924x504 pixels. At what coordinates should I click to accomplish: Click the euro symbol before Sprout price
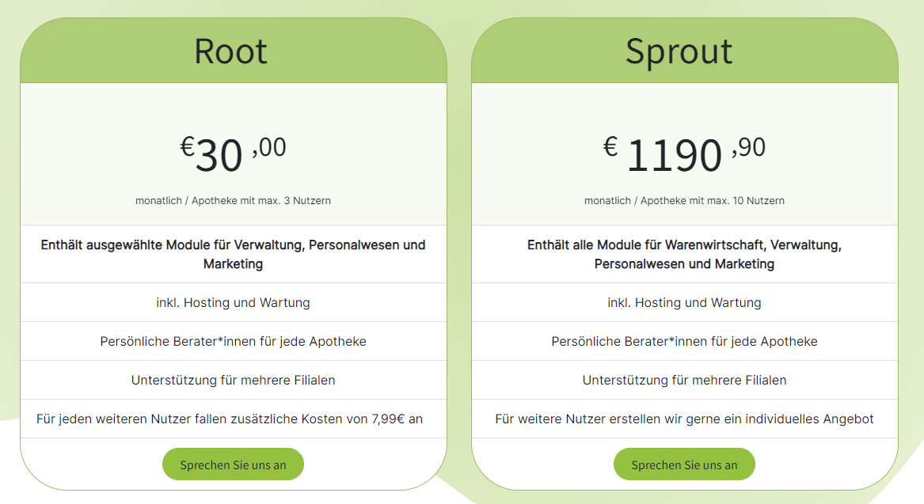[610, 145]
